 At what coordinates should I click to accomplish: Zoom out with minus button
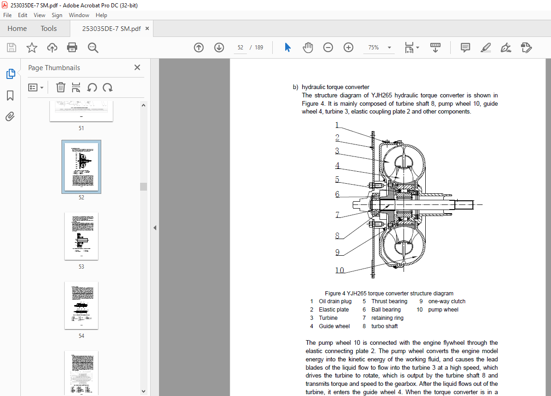point(328,48)
